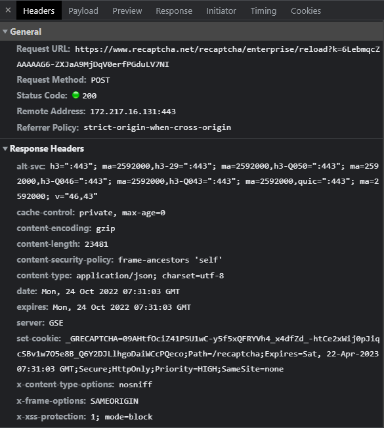
Task: Click the Referrer Policy value
Action: [157, 127]
